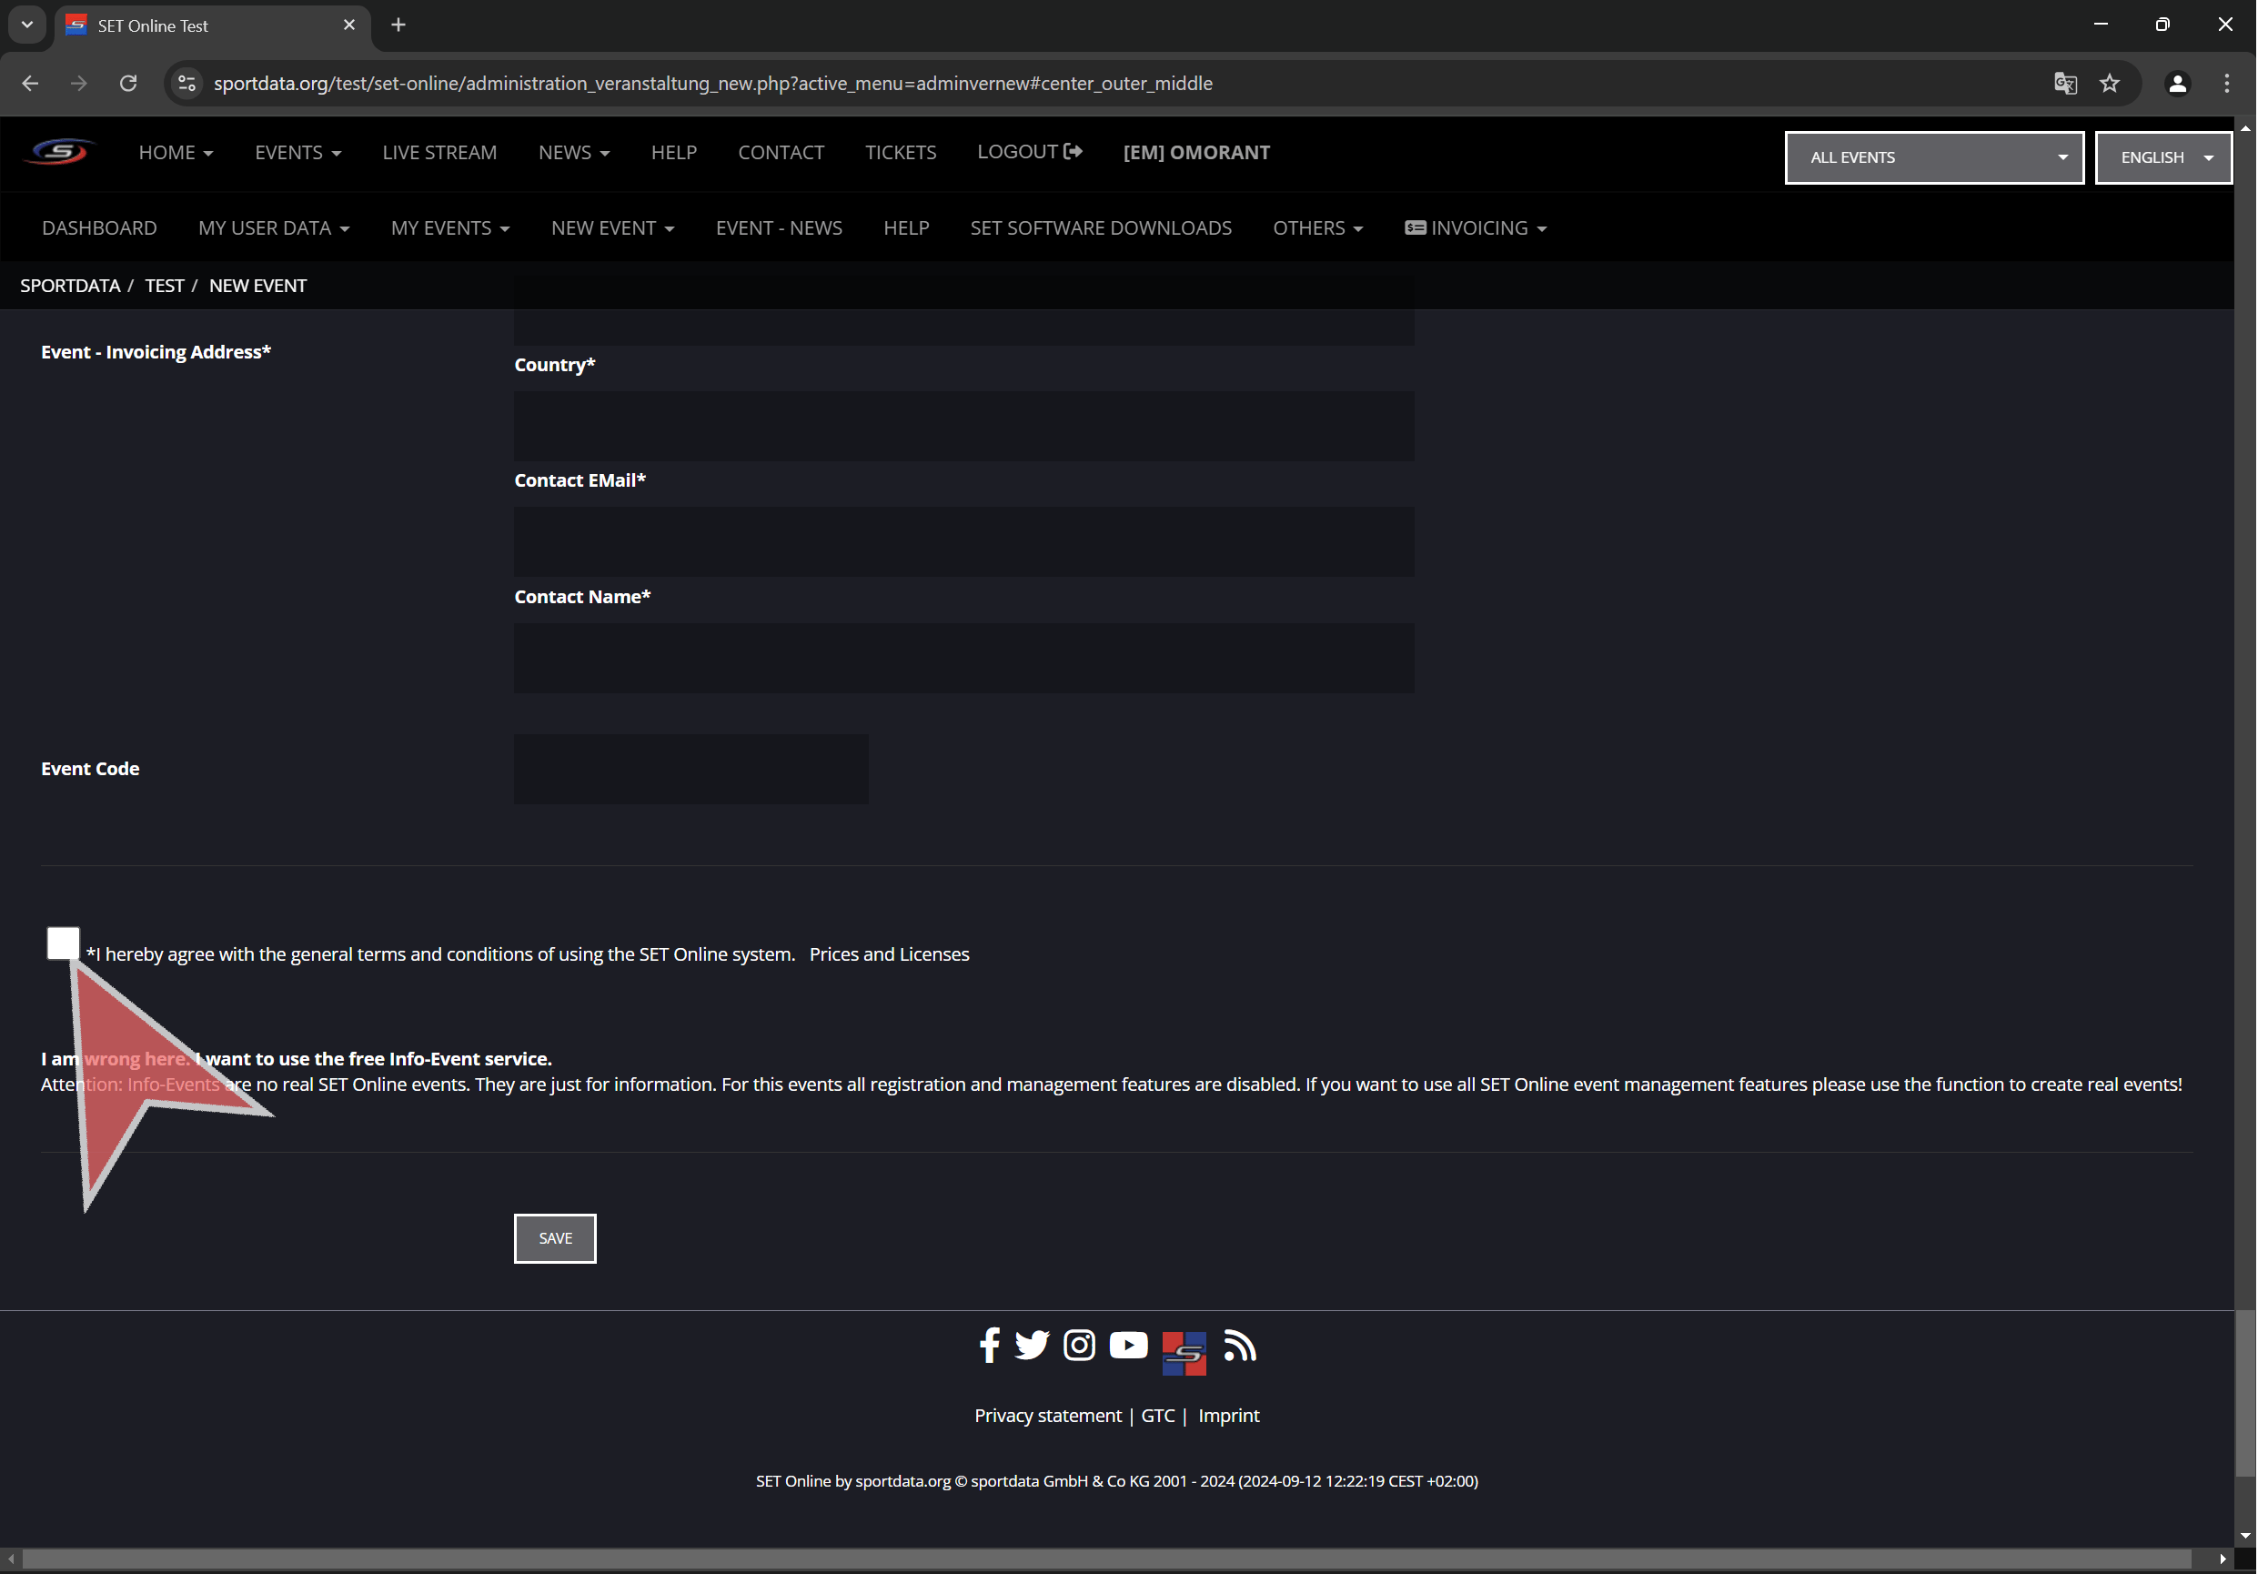Open the Google Translate icon in address bar
The image size is (2258, 1574).
pyautogui.click(x=2065, y=84)
